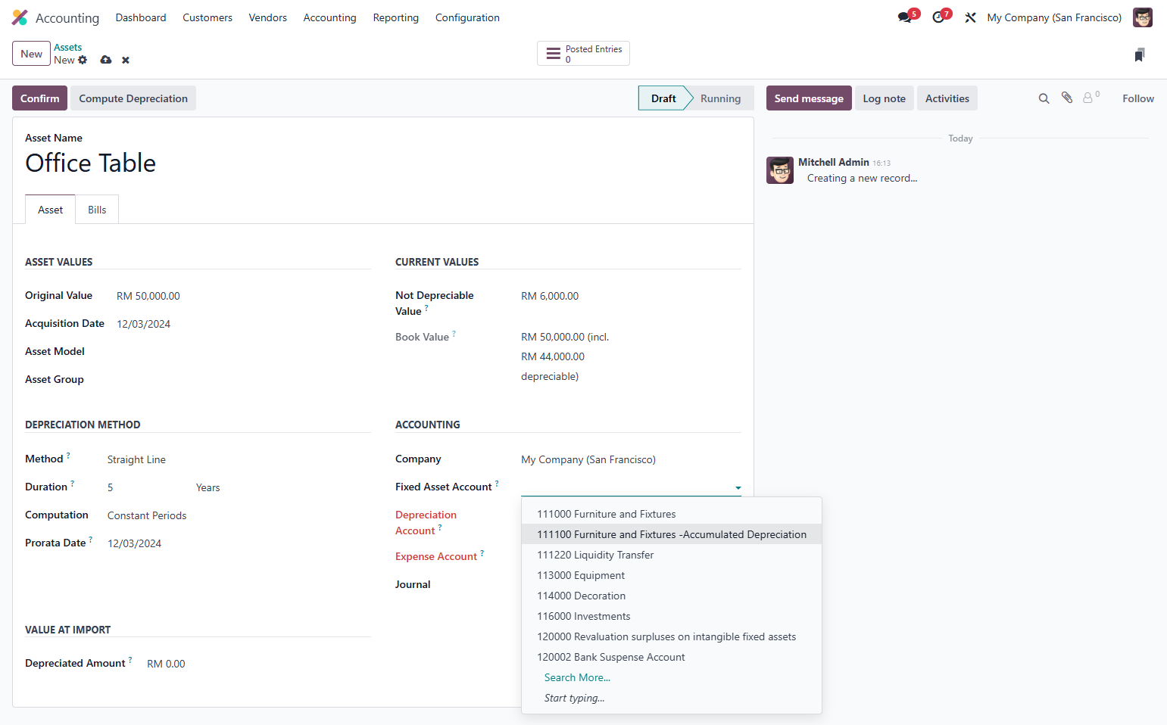1167x725 pixels.
Task: Select 111000 Furniture and Fixtures option
Action: [672, 514]
